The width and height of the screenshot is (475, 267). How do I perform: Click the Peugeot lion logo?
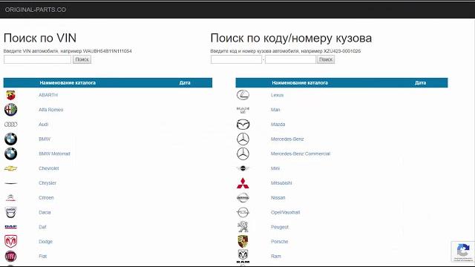pyautogui.click(x=243, y=227)
